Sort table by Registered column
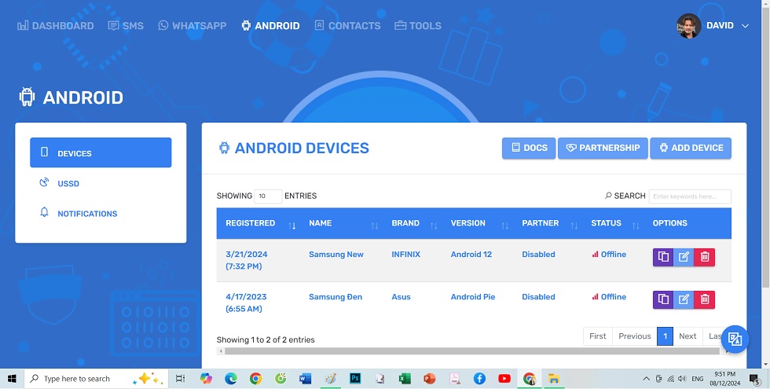The height and width of the screenshot is (389, 770). tap(259, 223)
